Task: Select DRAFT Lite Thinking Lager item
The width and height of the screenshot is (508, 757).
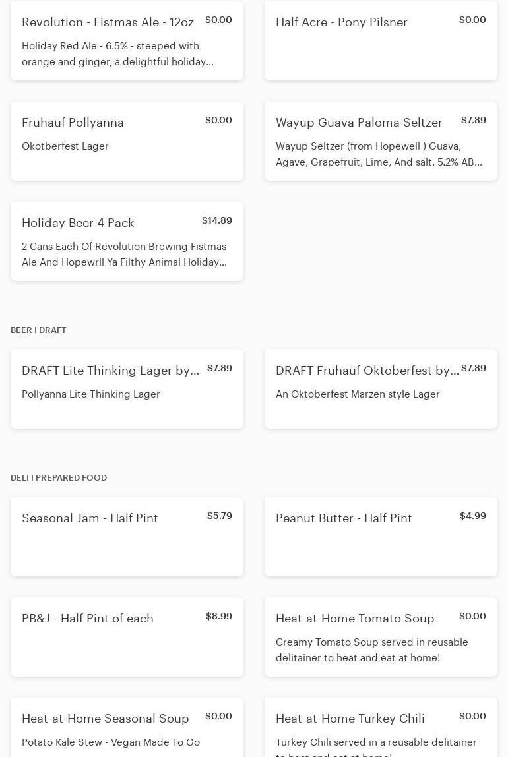Action: pyautogui.click(x=110, y=371)
